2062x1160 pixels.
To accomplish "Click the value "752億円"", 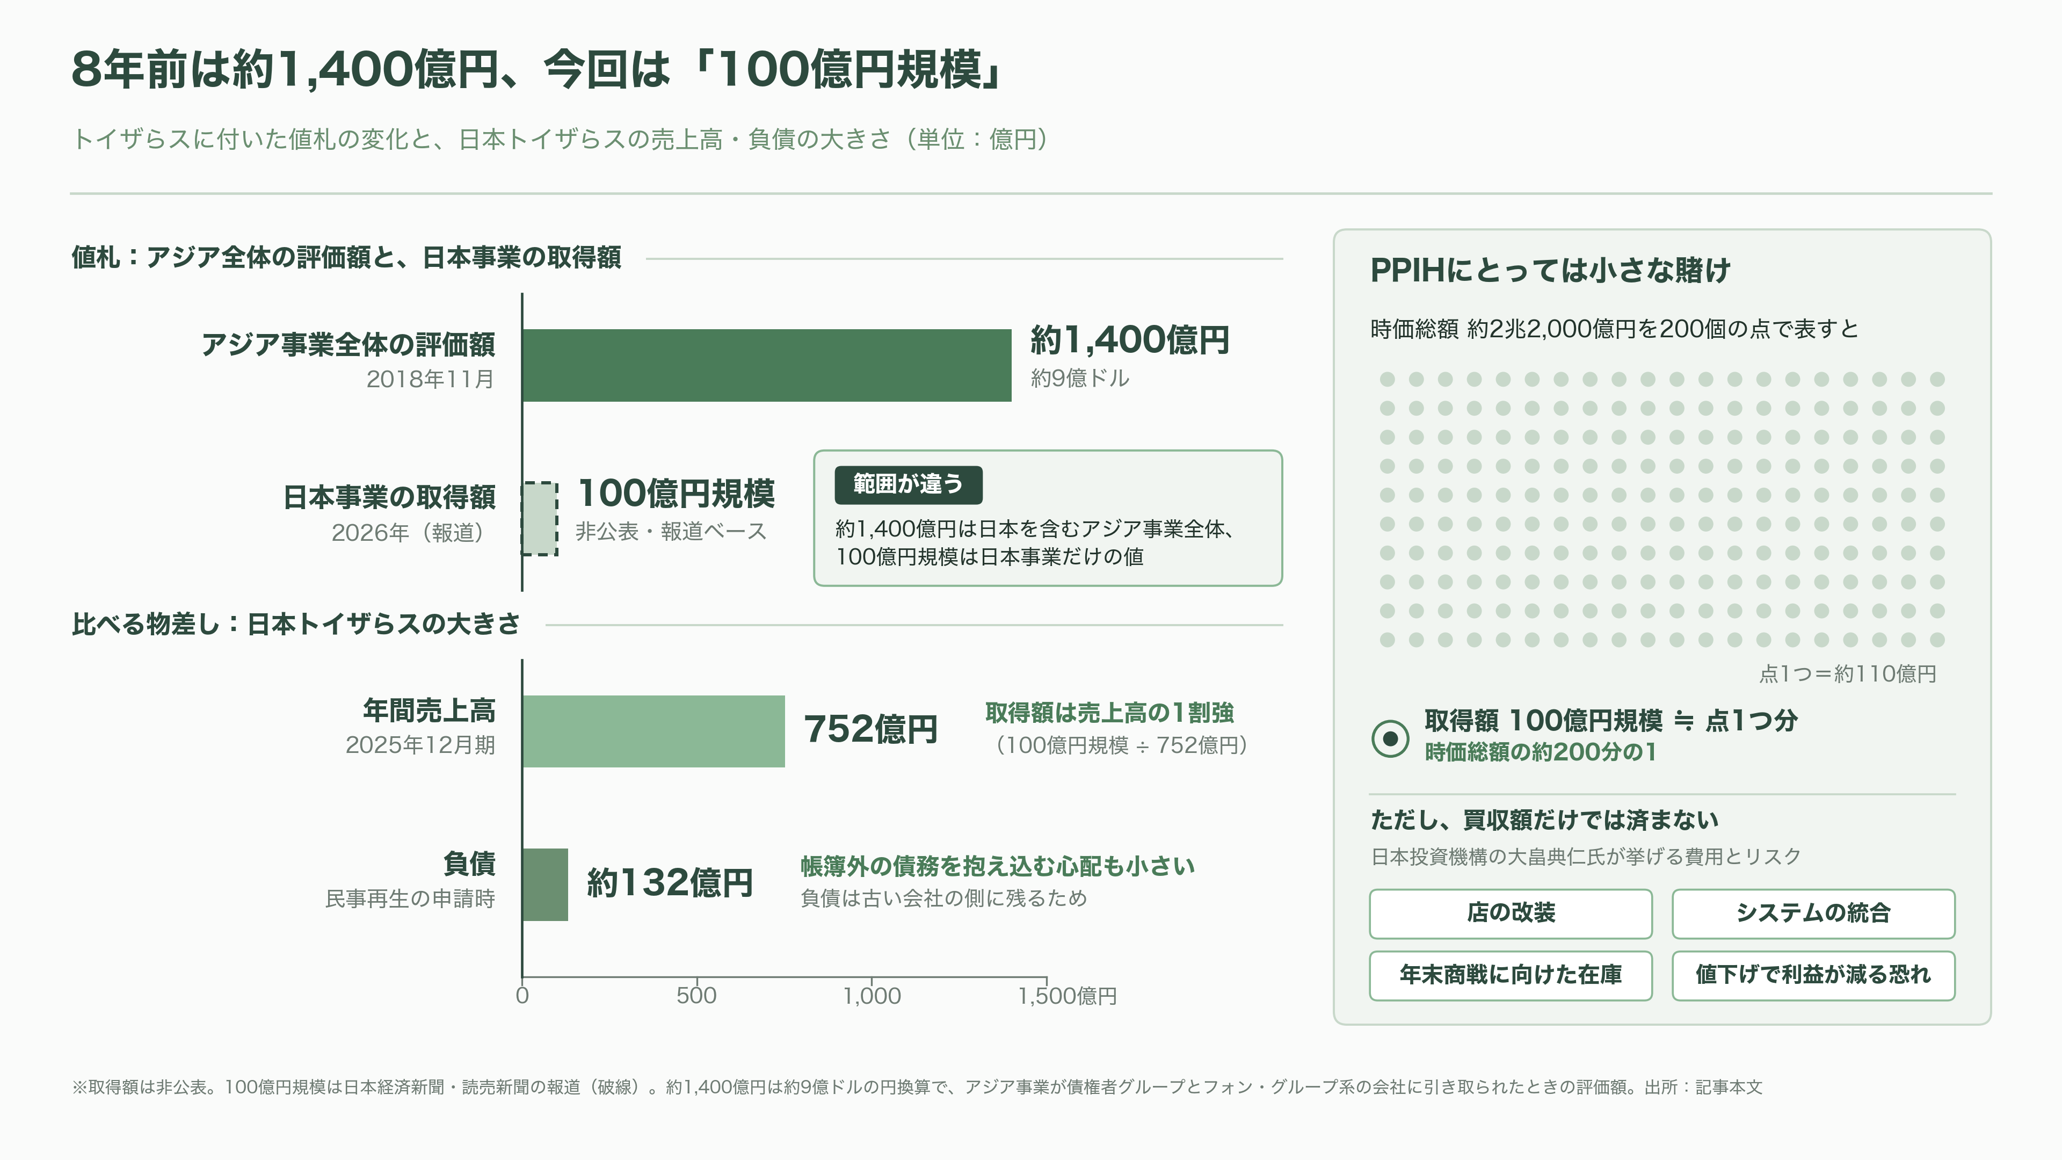I will pos(871,729).
